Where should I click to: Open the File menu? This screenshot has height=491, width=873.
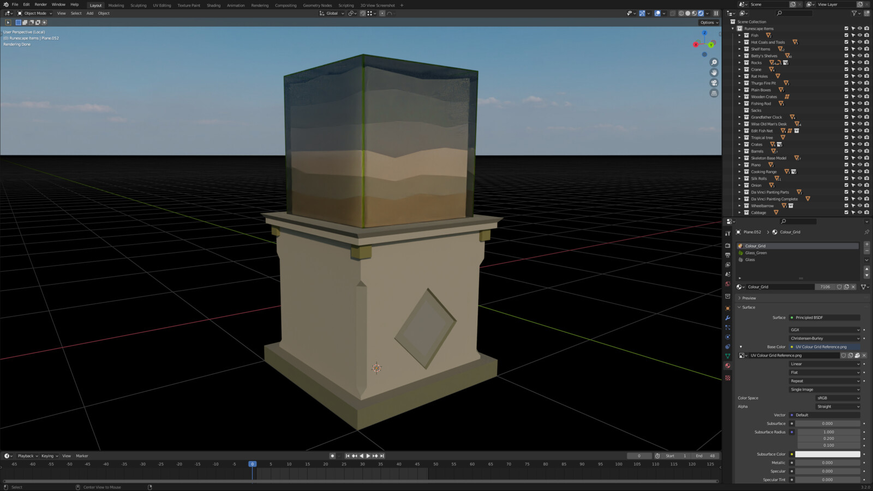click(15, 4)
